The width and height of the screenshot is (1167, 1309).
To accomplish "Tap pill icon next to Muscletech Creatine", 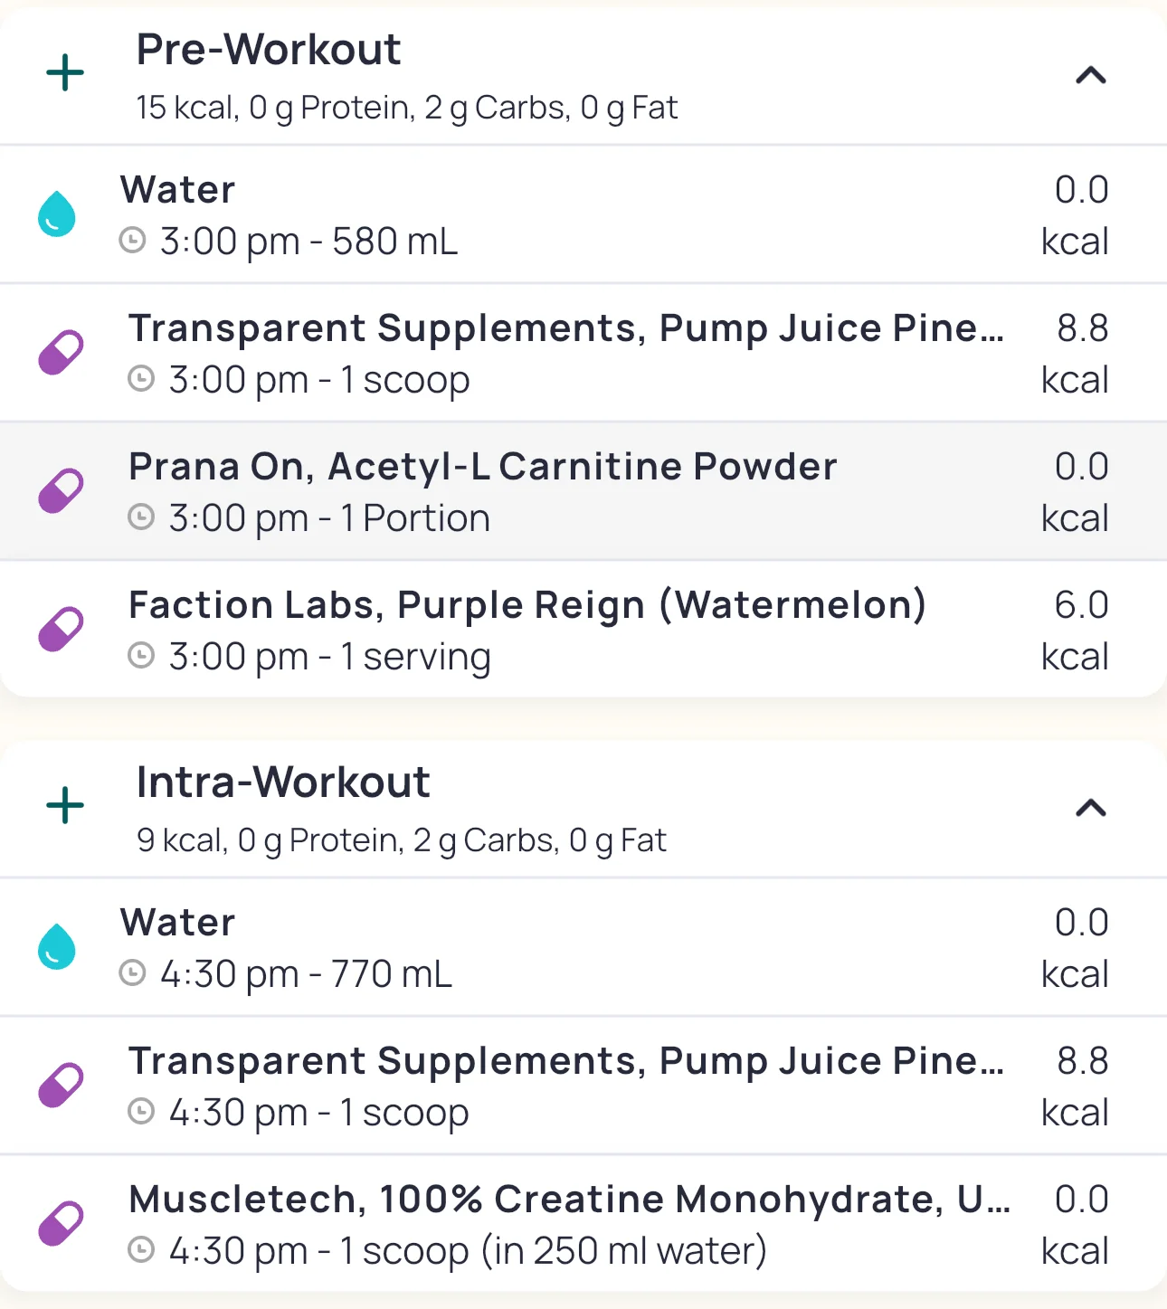I will tap(61, 1224).
